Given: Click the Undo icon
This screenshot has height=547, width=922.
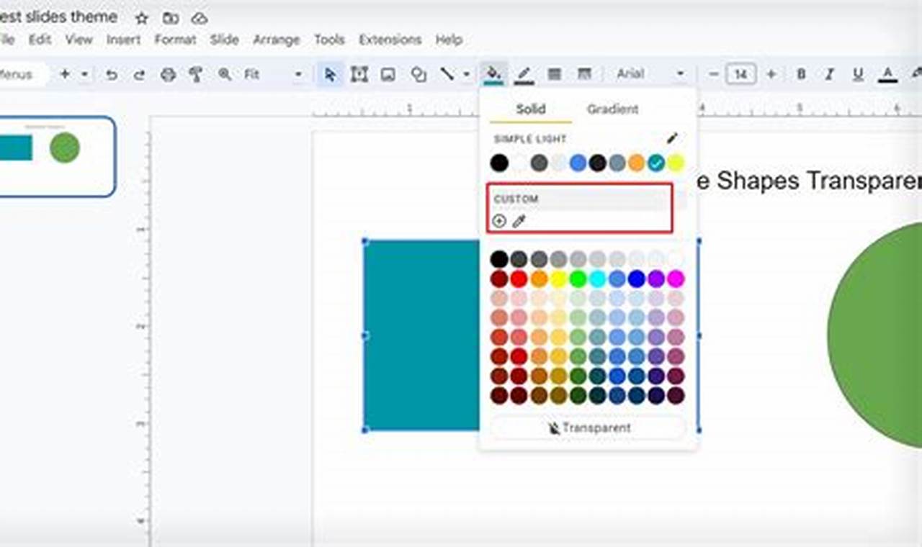Looking at the screenshot, I should click(113, 73).
